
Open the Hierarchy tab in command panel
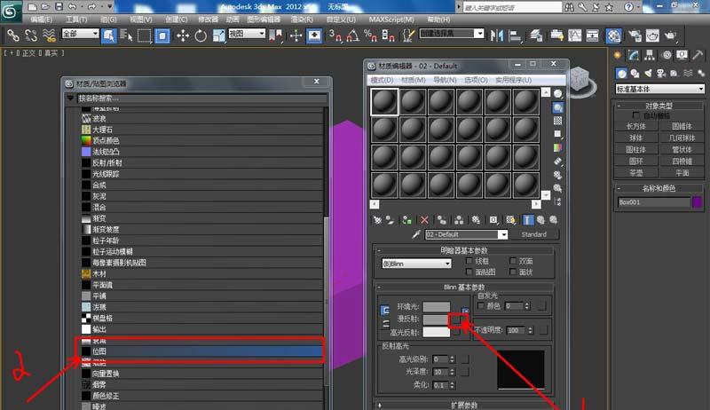pyautogui.click(x=650, y=55)
